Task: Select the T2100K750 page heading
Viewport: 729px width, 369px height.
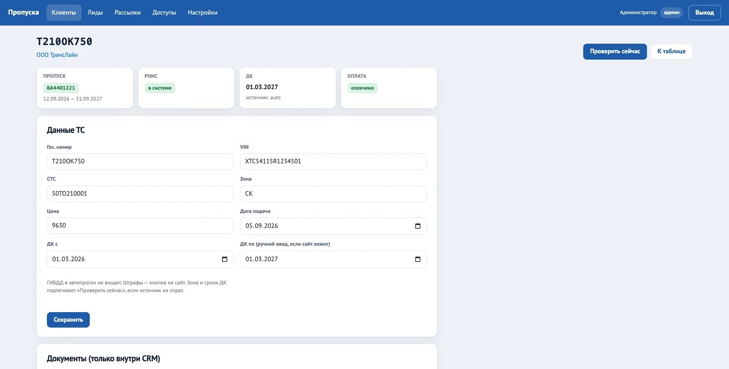Action: [x=64, y=42]
